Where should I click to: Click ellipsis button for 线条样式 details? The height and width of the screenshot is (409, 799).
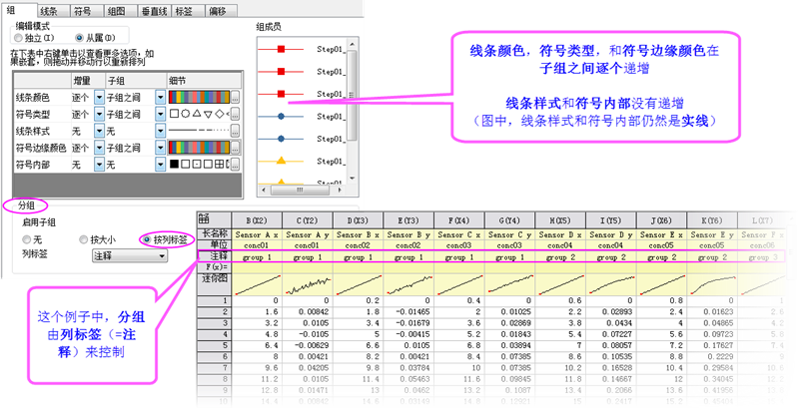(x=235, y=131)
